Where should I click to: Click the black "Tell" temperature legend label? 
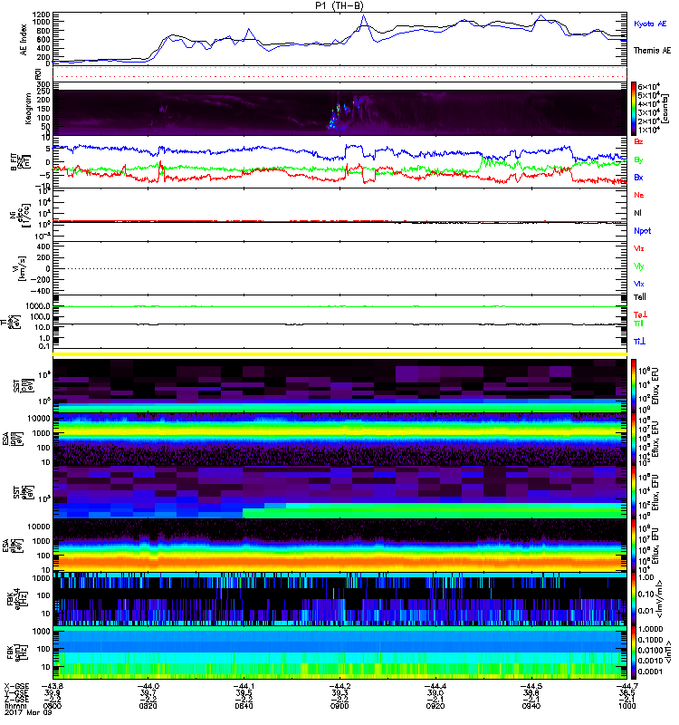click(640, 297)
